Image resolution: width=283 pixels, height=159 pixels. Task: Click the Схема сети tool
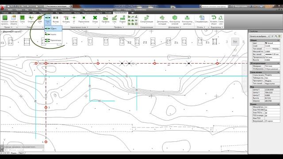tap(221, 20)
